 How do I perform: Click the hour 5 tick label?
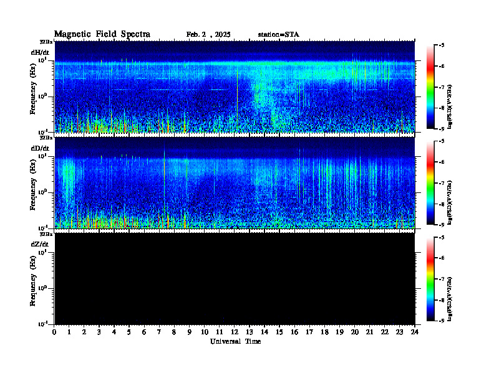tap(129, 332)
